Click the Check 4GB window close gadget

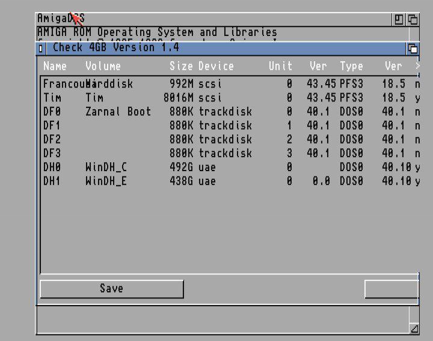point(41,49)
